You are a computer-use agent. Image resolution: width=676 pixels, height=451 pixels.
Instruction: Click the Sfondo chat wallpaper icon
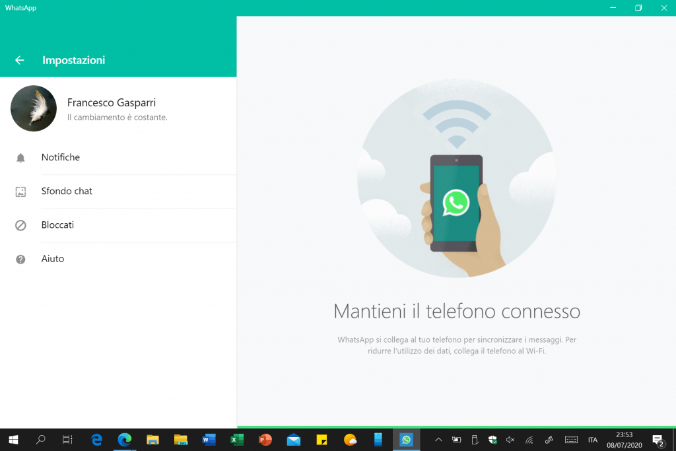[20, 191]
